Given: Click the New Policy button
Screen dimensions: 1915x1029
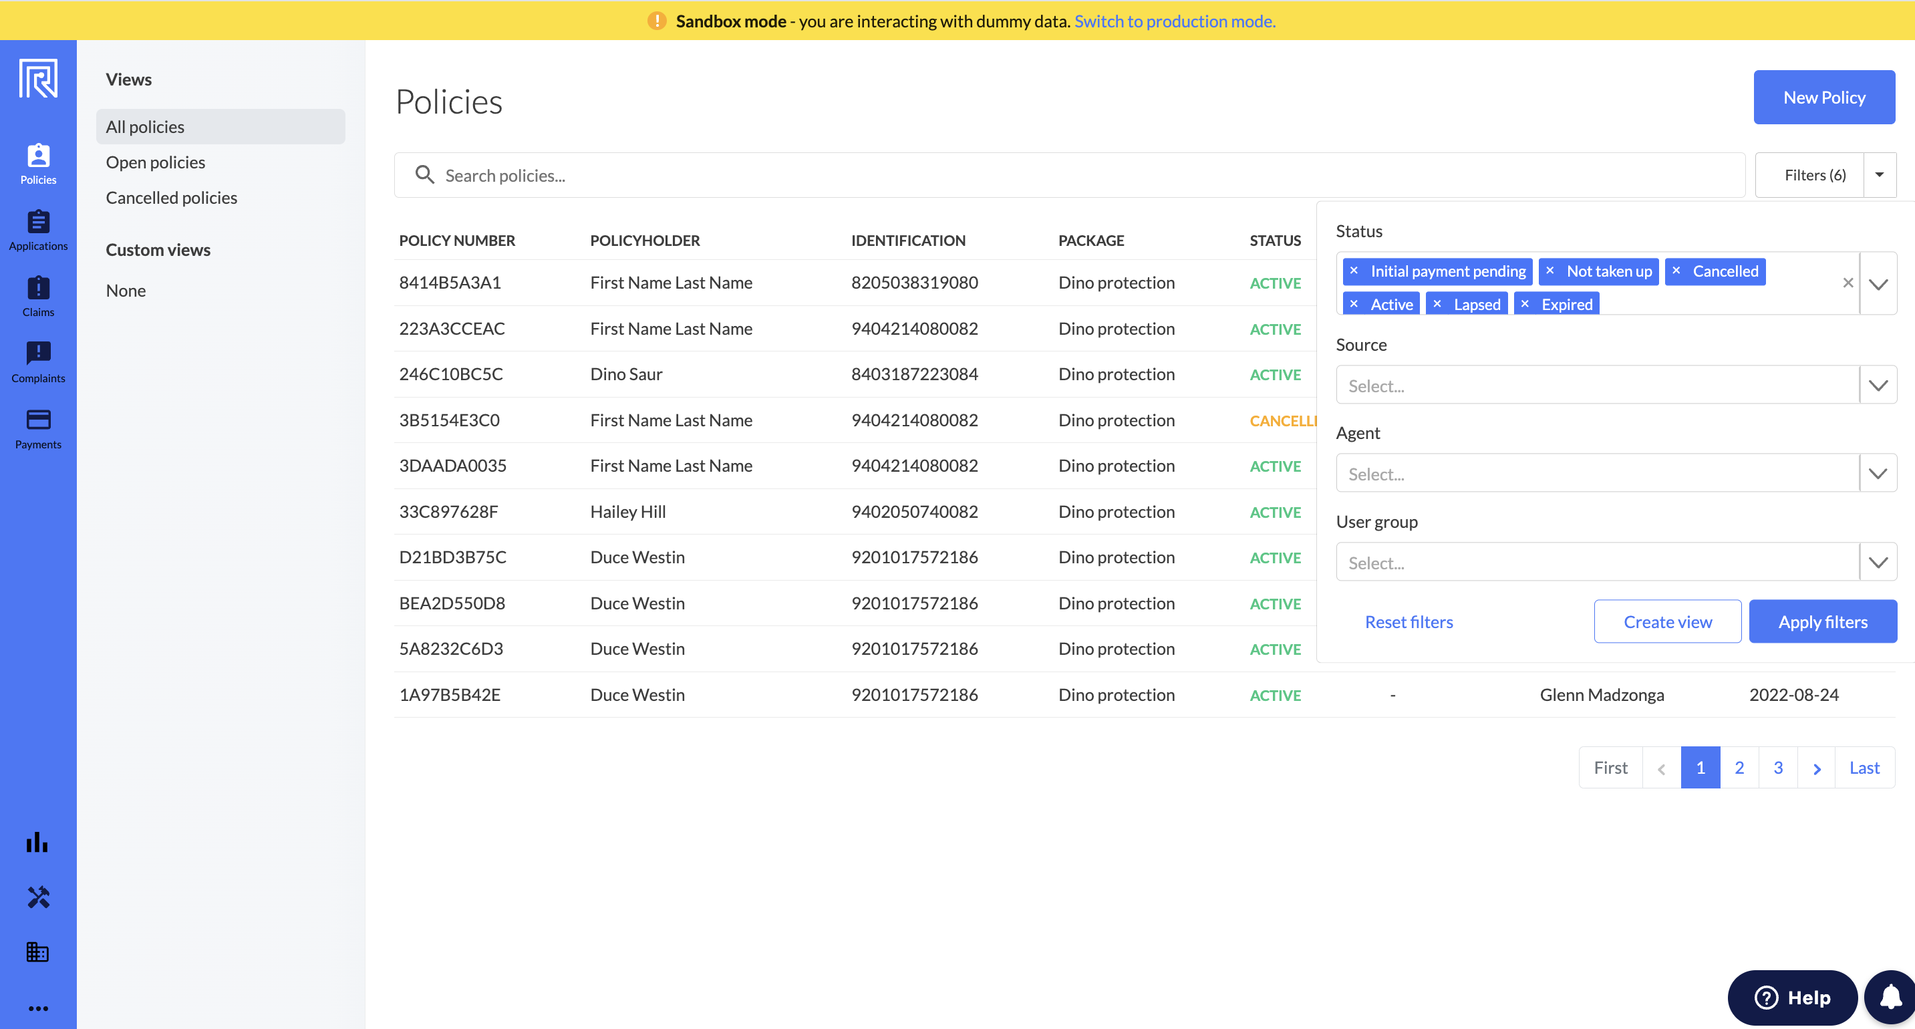Looking at the screenshot, I should point(1824,98).
